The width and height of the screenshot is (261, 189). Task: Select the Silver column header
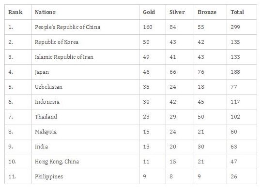click(177, 12)
